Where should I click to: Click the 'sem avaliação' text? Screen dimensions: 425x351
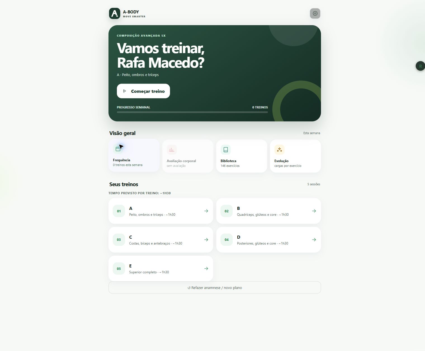(176, 166)
